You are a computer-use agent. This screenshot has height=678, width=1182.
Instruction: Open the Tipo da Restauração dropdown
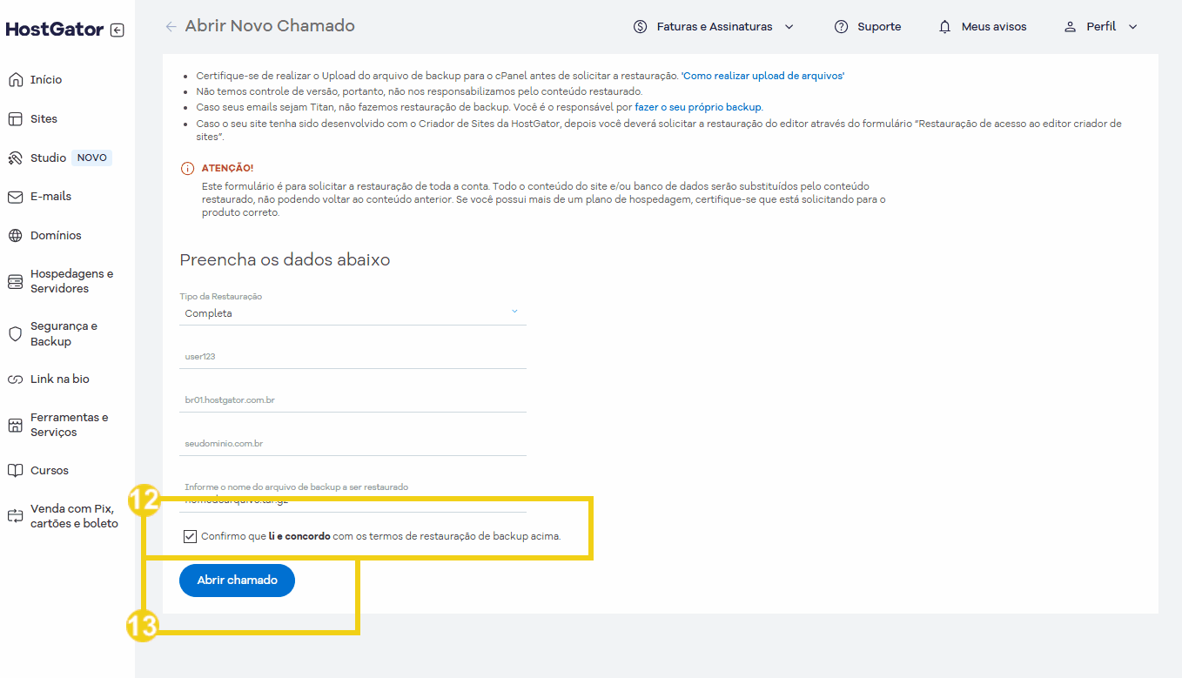point(353,313)
